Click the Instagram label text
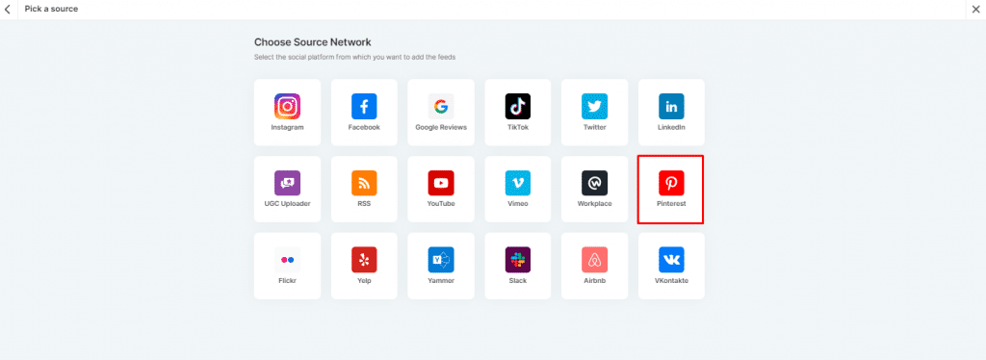This screenshot has height=360, width=986. click(287, 127)
